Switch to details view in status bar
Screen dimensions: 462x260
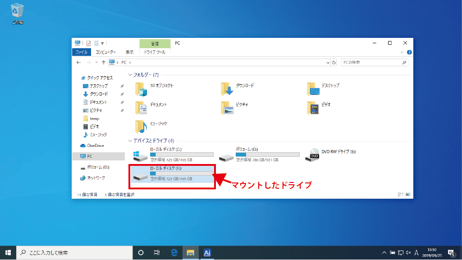click(400, 195)
